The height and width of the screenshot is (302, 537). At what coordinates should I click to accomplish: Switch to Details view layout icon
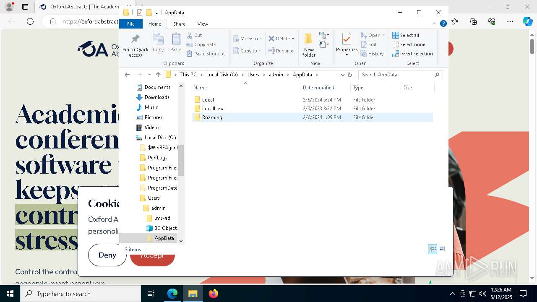(x=433, y=249)
